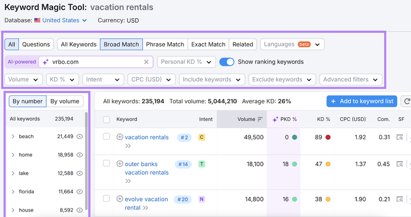The width and height of the screenshot is (411, 217).
Task: Open the Include keywords dropdown
Action: [212, 79]
